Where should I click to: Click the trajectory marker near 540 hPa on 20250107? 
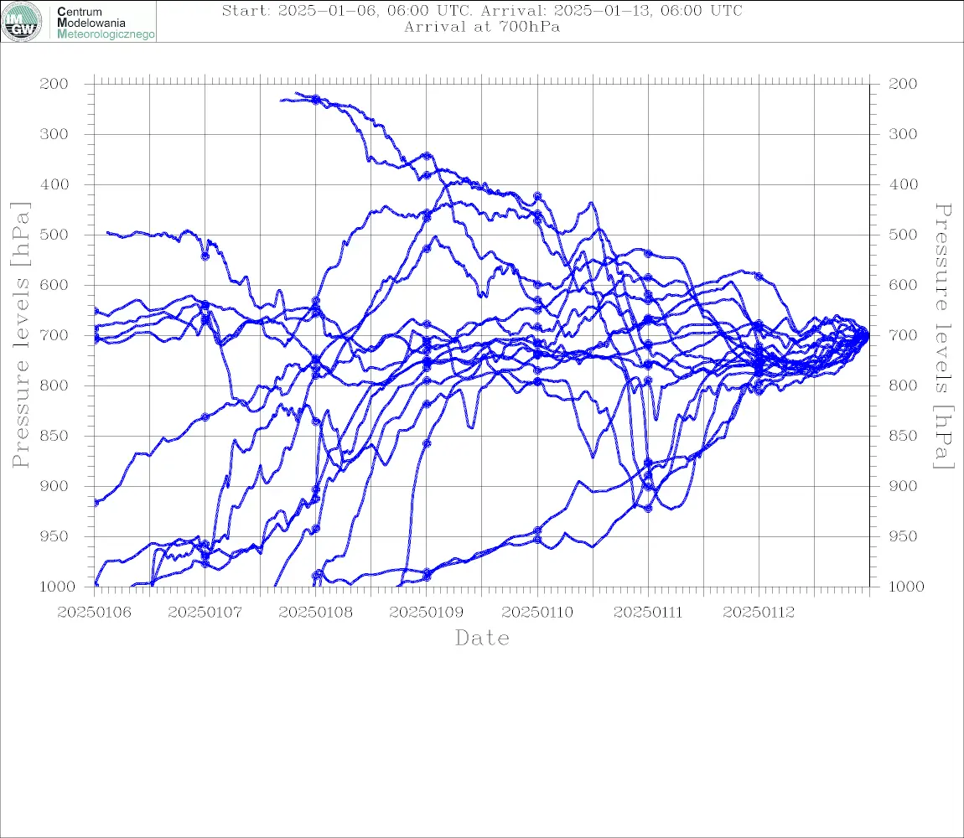click(205, 256)
